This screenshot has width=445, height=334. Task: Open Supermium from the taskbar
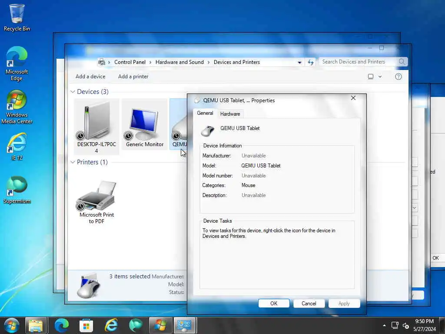[136, 325]
